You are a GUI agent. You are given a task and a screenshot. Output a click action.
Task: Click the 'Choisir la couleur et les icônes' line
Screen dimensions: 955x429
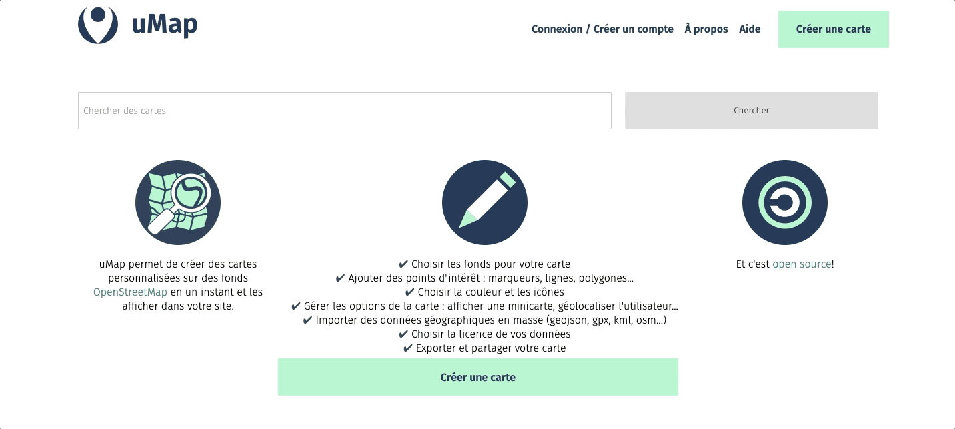(x=485, y=292)
